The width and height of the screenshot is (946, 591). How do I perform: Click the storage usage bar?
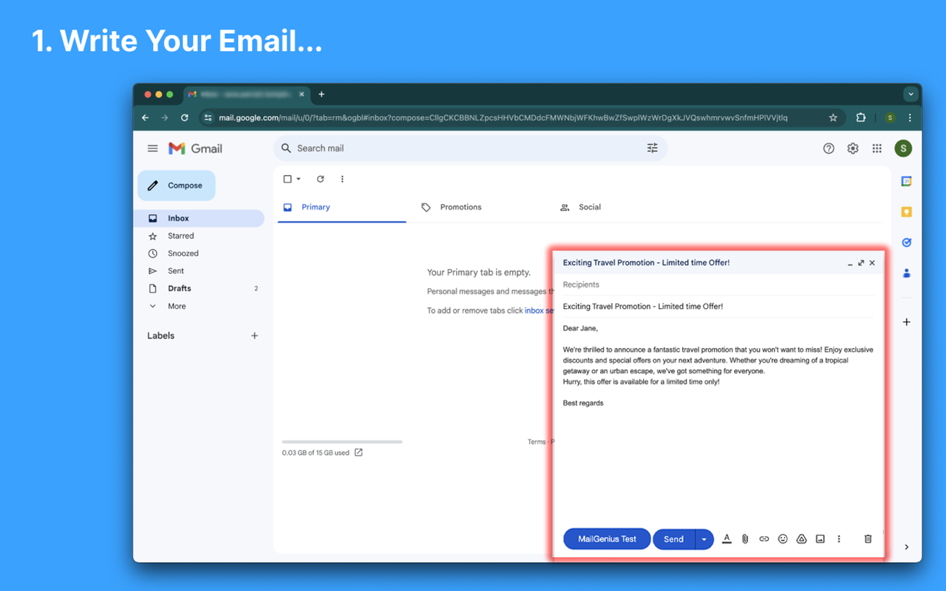(x=341, y=441)
